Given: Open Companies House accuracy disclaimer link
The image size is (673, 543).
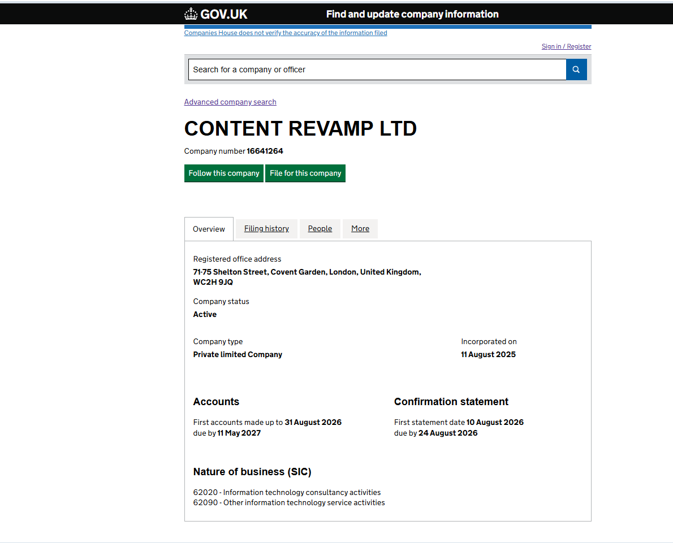Looking at the screenshot, I should pyautogui.click(x=286, y=33).
